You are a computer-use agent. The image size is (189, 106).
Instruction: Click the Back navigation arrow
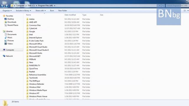coord(2,6)
